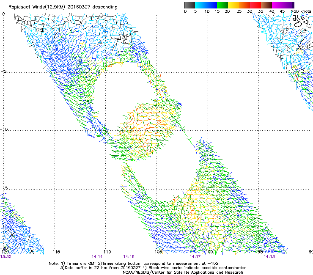The height and width of the screenshot is (275, 313).
Task: Click the longitude label '-115'
Action: point(55,252)
